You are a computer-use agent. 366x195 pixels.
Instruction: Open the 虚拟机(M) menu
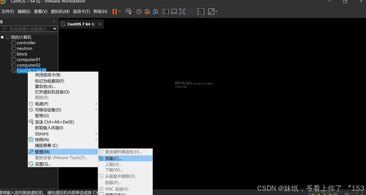pyautogui.click(x=60, y=11)
